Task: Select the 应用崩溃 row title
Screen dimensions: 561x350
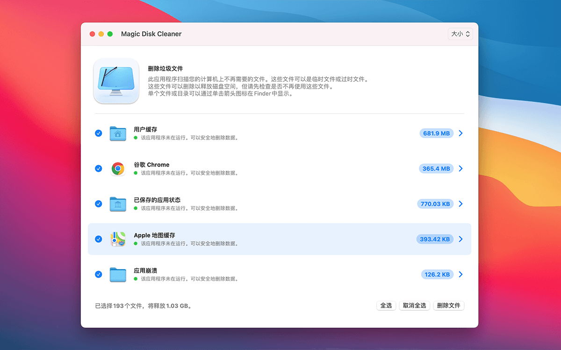Action: click(145, 271)
